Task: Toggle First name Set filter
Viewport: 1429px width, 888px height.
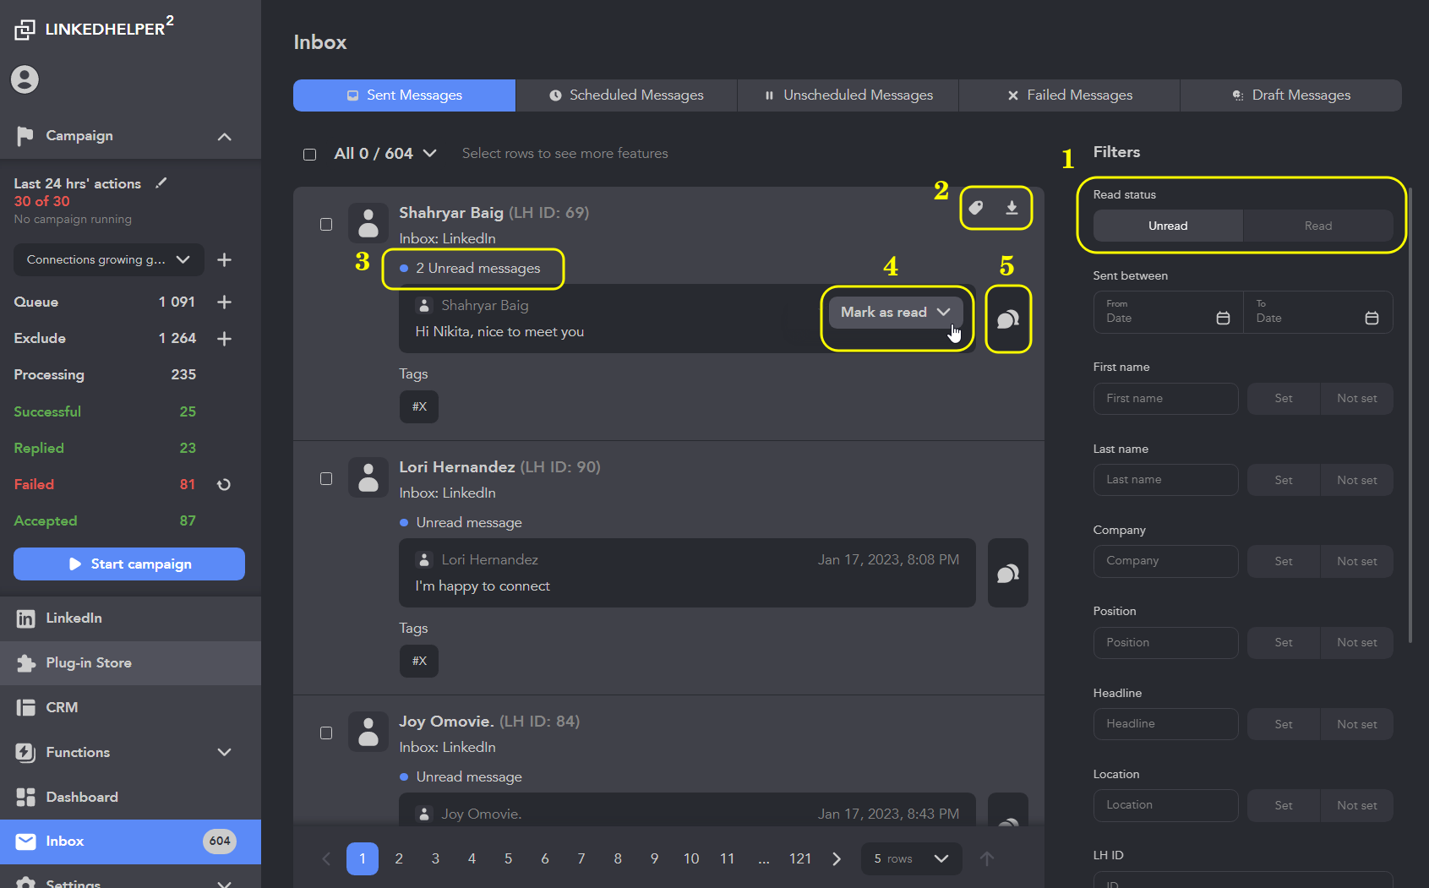Action: pyautogui.click(x=1284, y=398)
